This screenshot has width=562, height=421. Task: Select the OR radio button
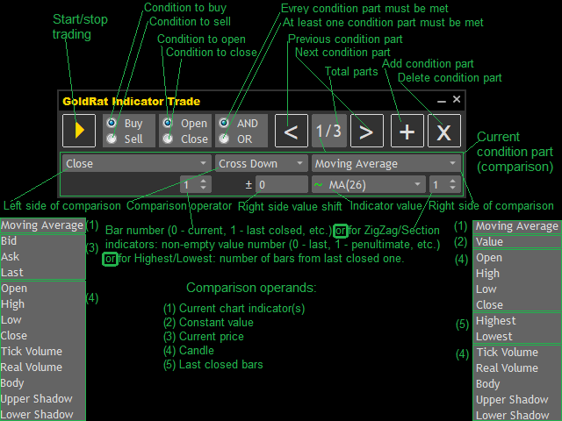point(224,139)
